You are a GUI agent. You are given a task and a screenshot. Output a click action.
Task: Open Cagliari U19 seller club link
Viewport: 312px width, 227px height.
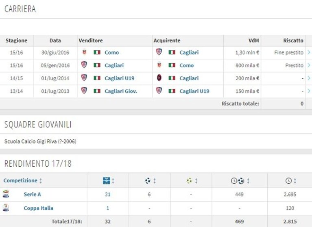coord(119,78)
